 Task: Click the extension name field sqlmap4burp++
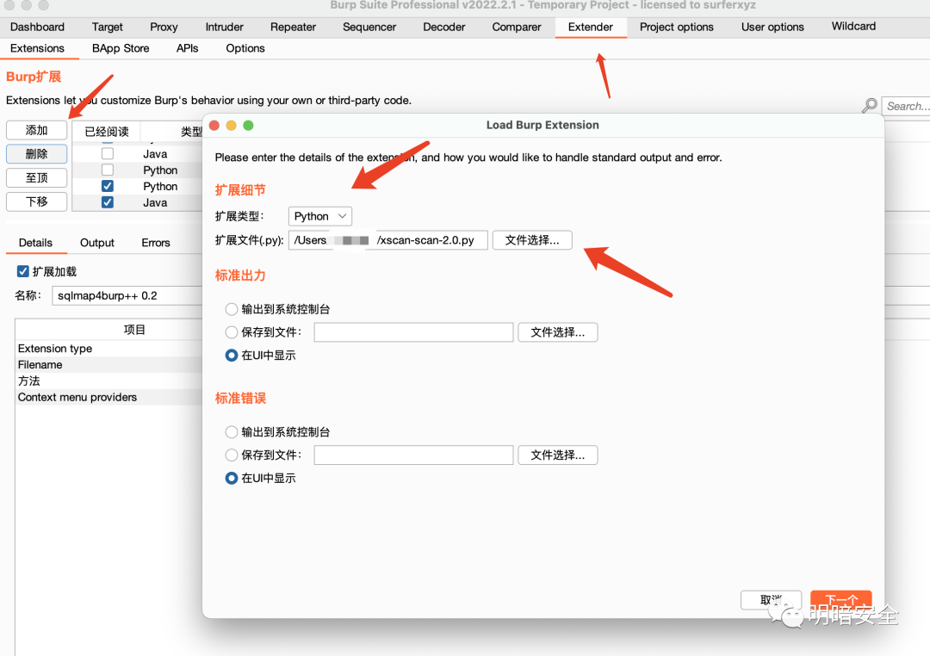[127, 295]
